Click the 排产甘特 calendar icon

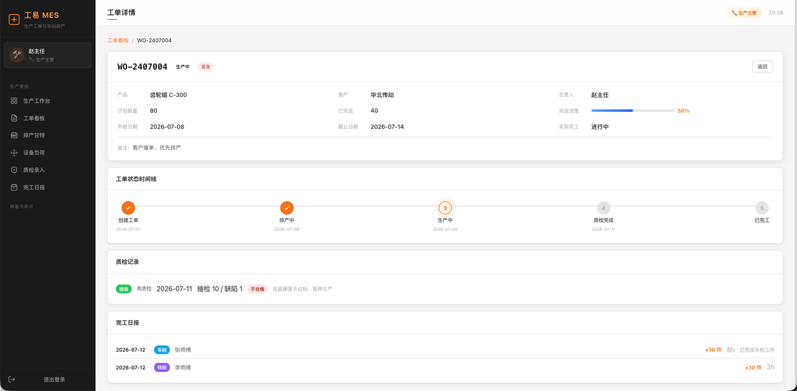[x=14, y=135]
